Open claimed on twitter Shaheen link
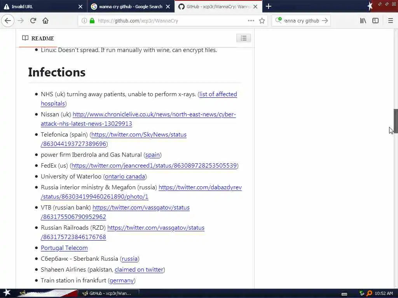The image size is (398, 298). tap(139, 270)
